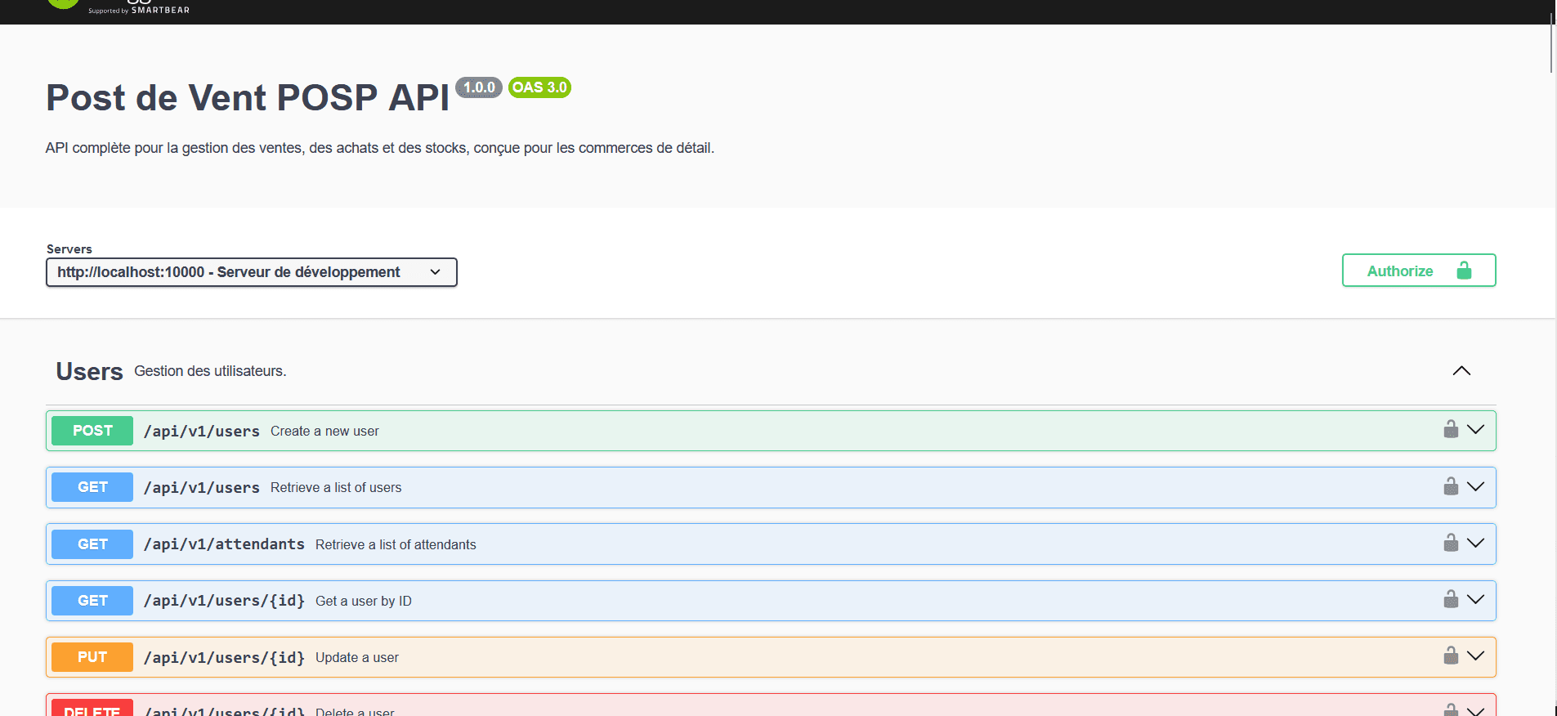
Task: Click the green POST method badge
Action: [x=92, y=431]
